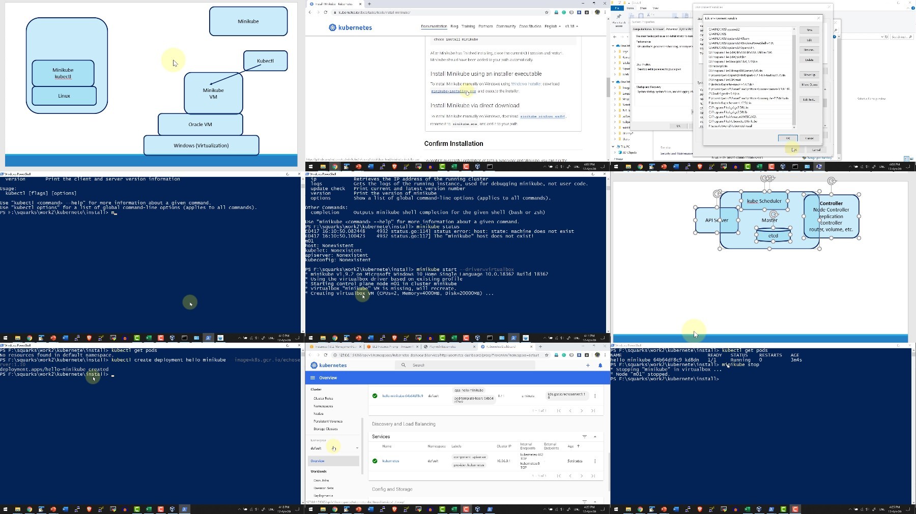Select the C:\WINDOWS path entry in list
916x514 pixels.
[x=750, y=34]
